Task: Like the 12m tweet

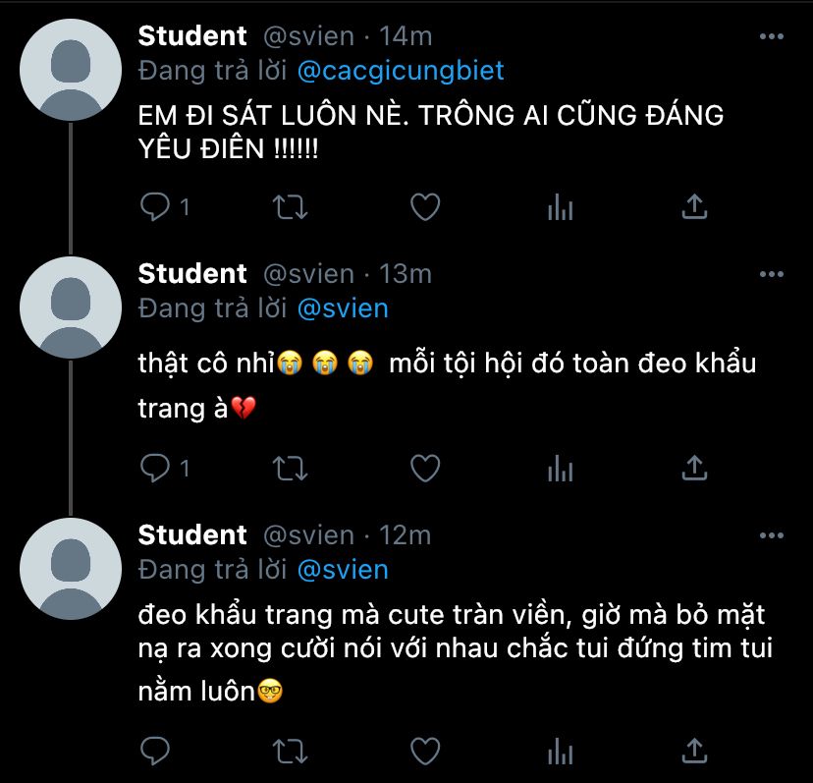Action: [424, 752]
